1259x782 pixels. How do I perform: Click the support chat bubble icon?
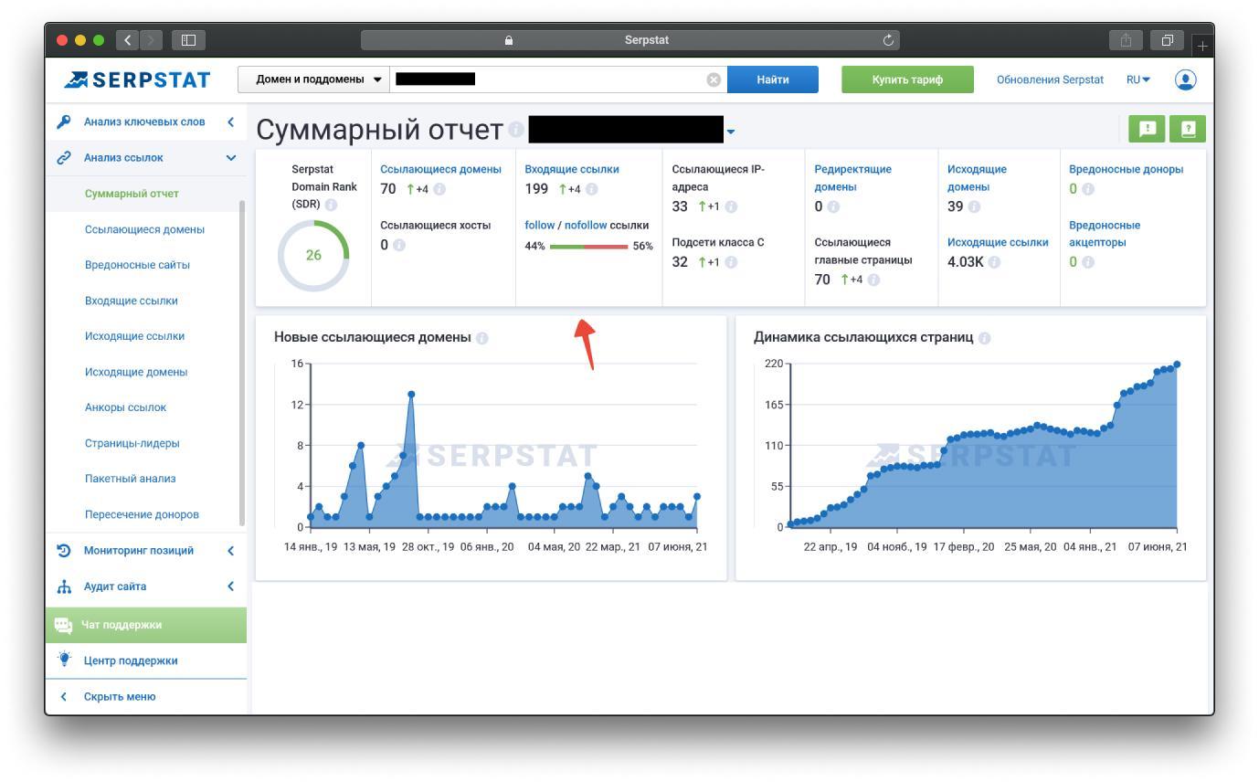pyautogui.click(x=63, y=625)
